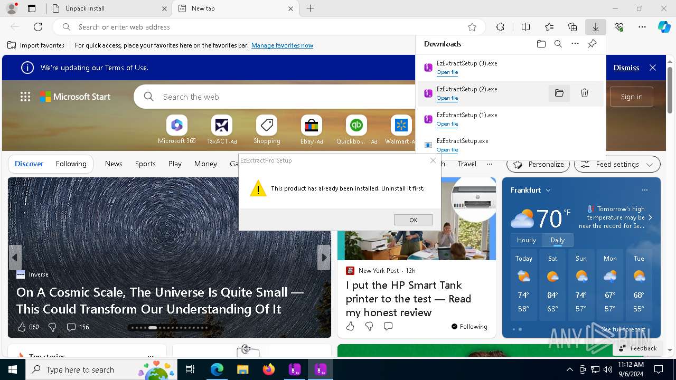This screenshot has width=676, height=380.
Task: Open more options in Downloads panel
Action: pos(575,44)
